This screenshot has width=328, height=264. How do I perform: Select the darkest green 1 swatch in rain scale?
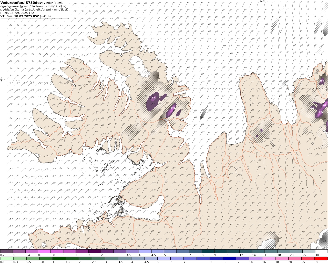(59, 258)
